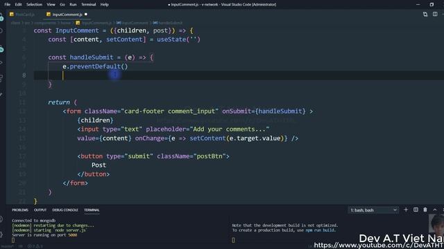
Task: Click the unsaved dot on InputComment.js tab
Action: (x=86, y=14)
